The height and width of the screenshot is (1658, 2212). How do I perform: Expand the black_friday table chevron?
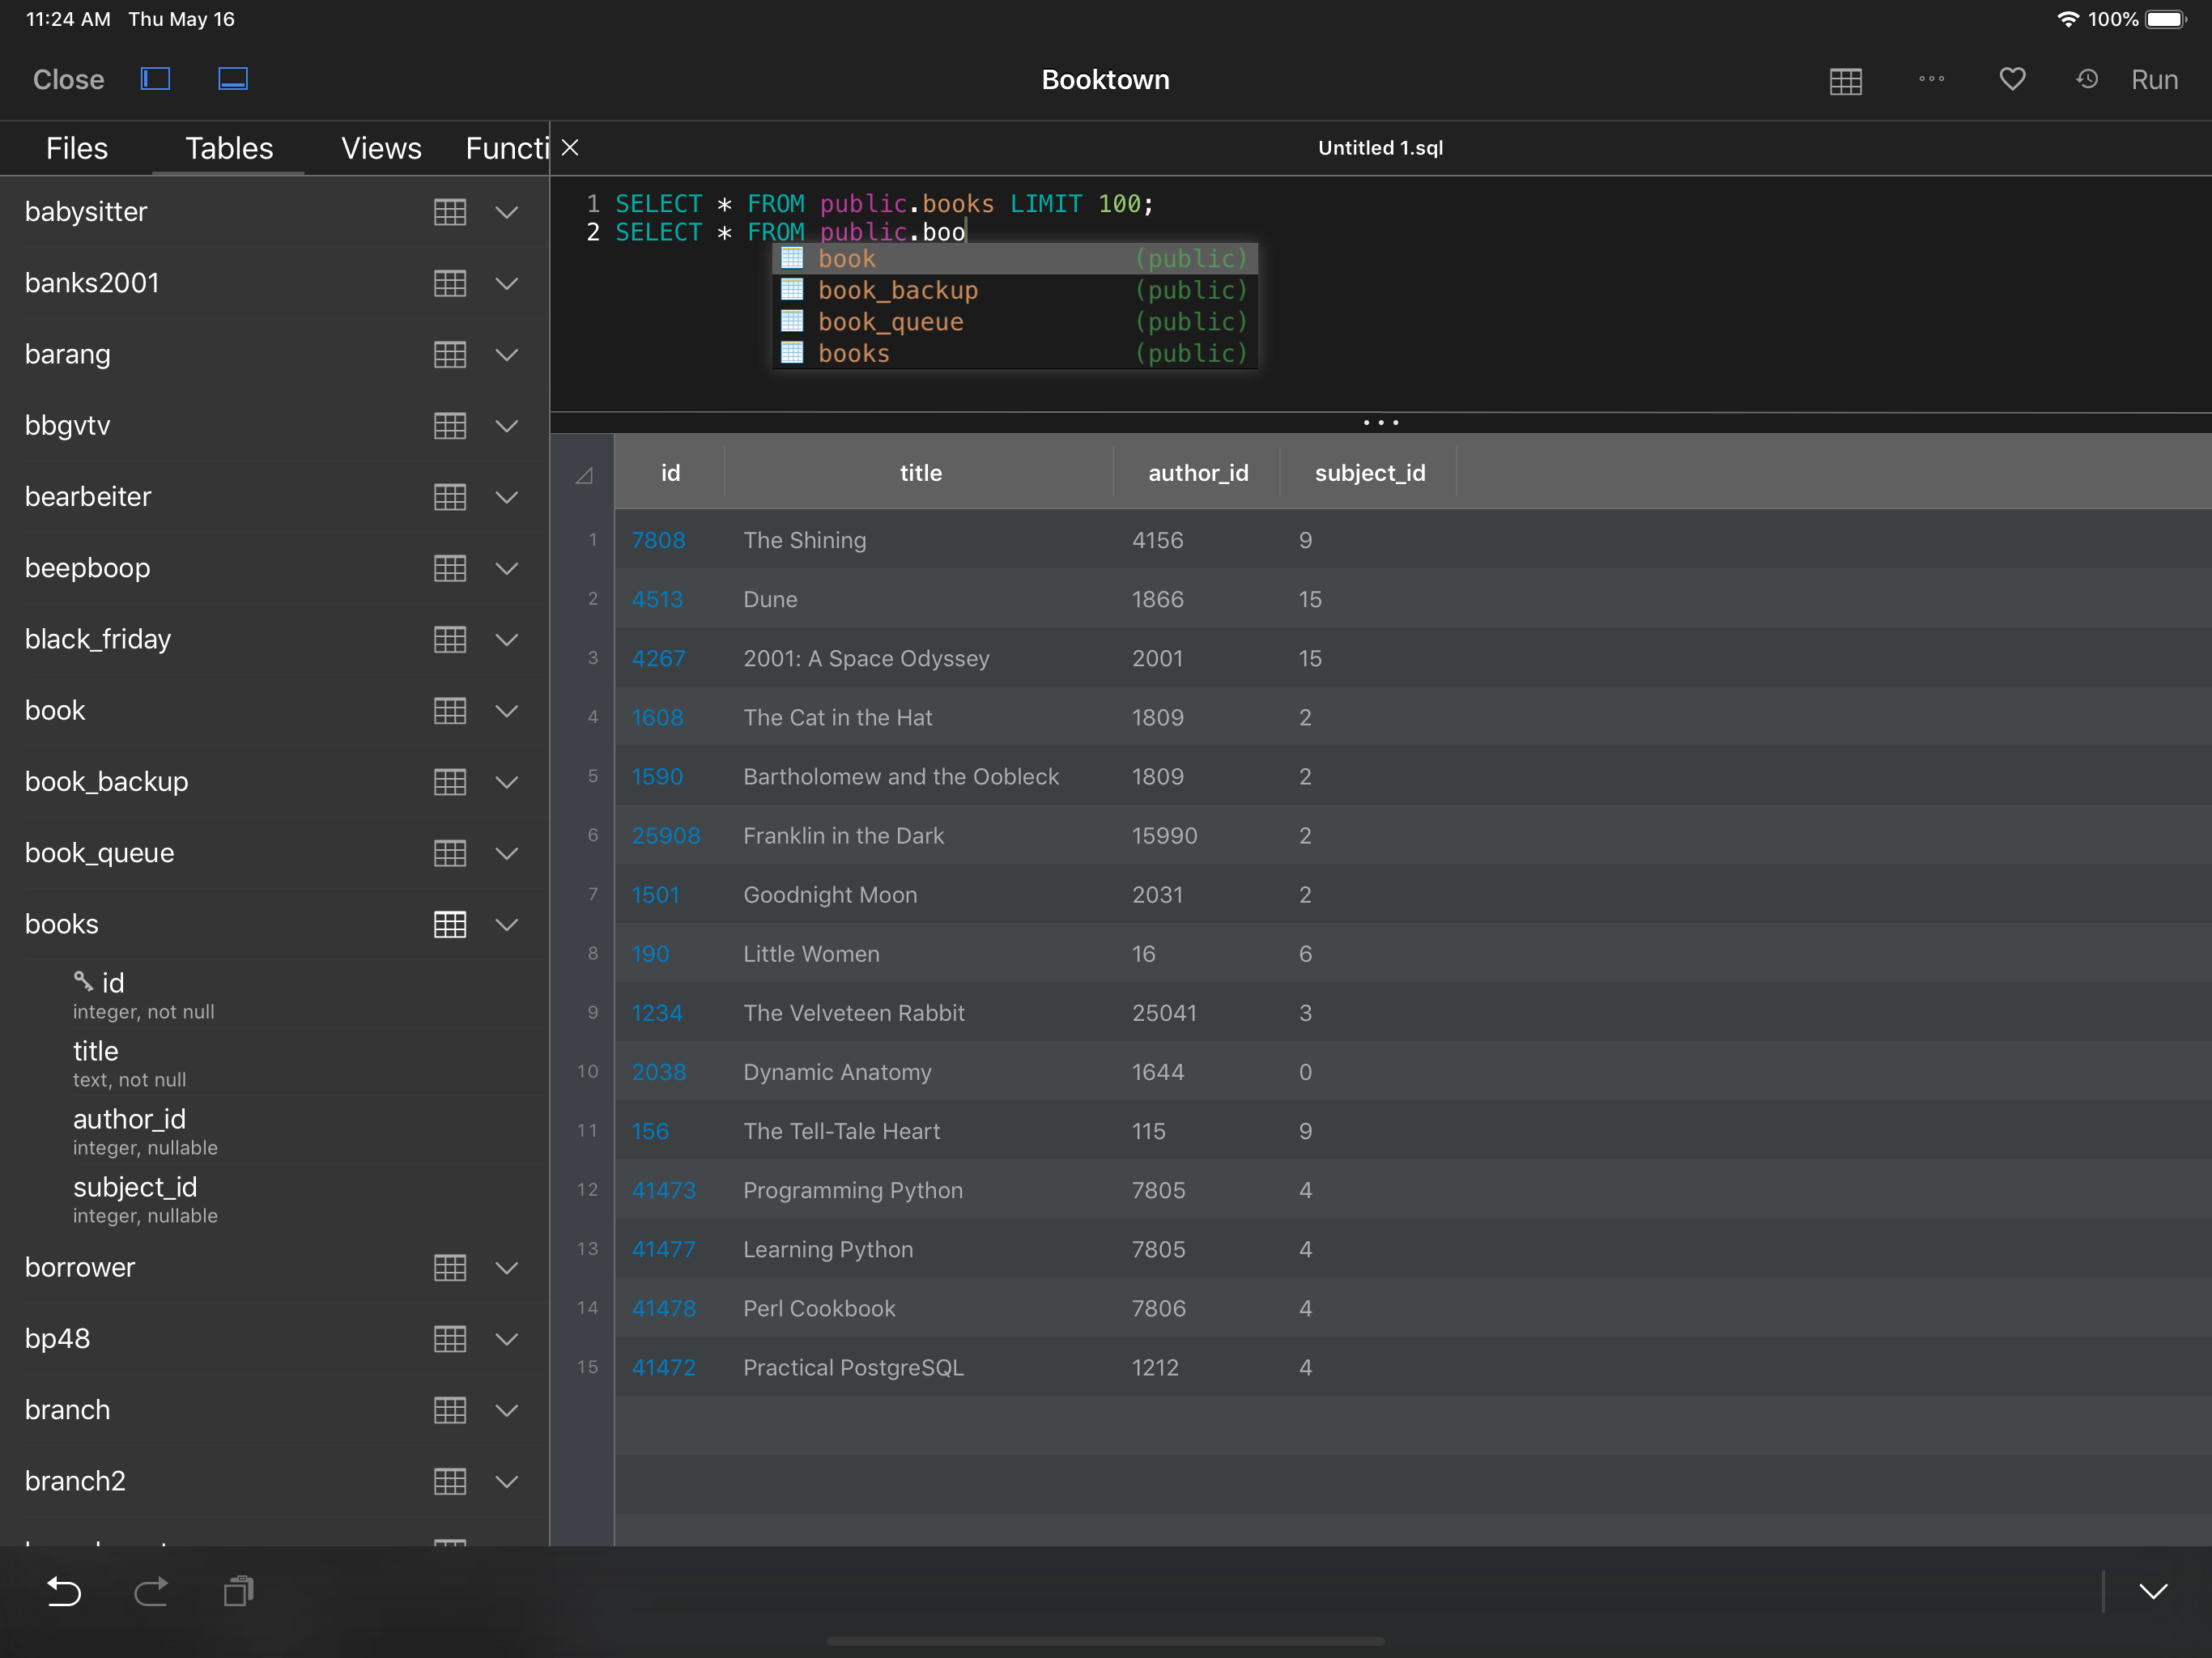click(x=507, y=640)
